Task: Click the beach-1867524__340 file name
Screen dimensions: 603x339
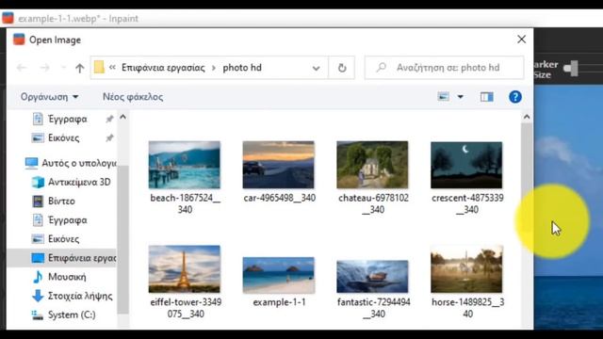Action: (185, 203)
